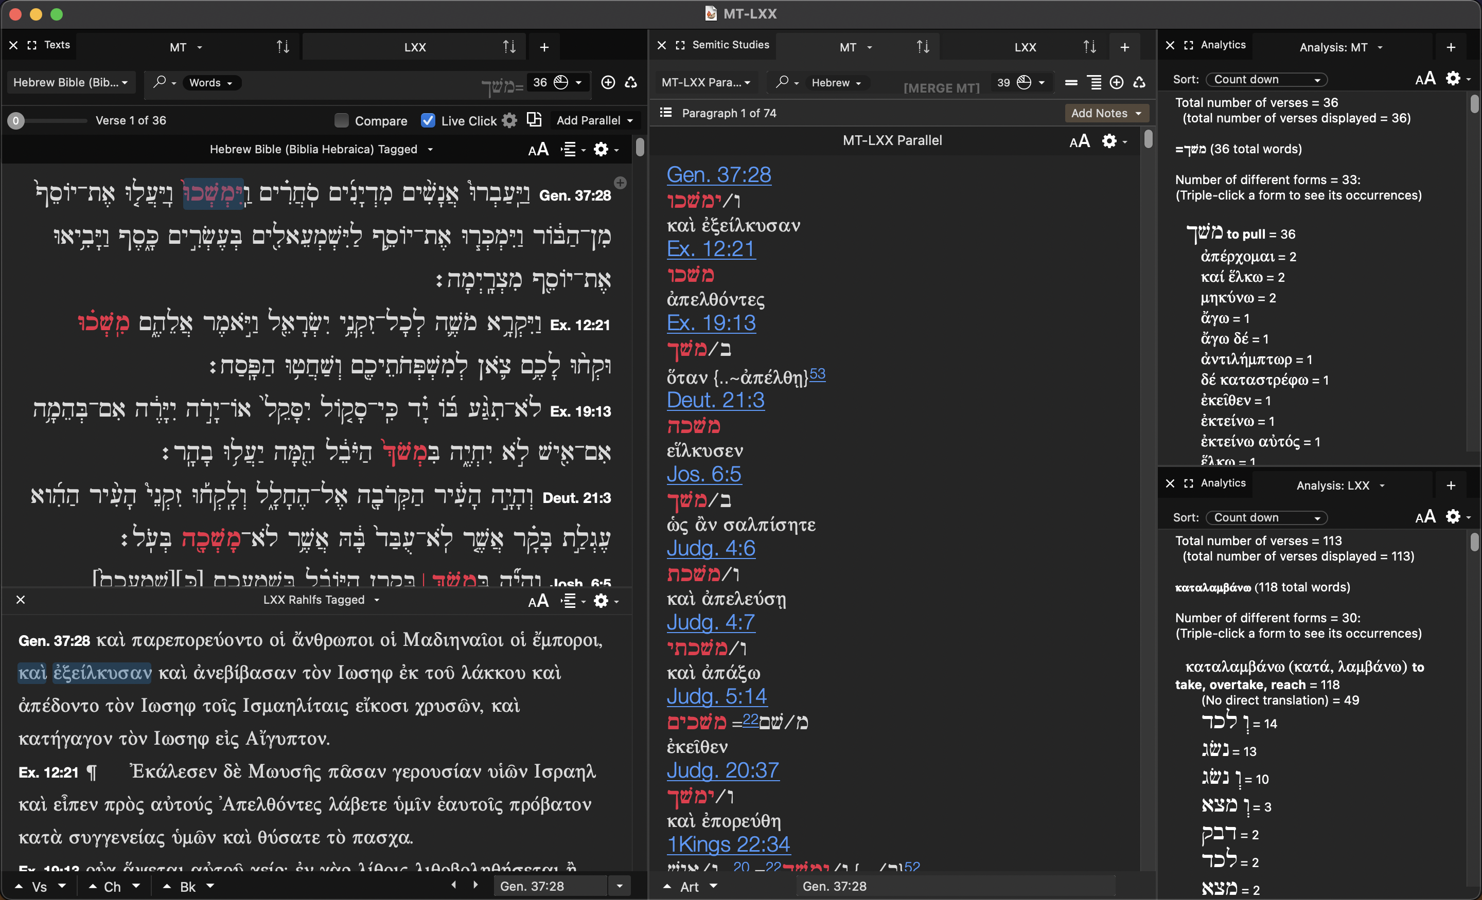Open the Add Parallel dropdown
This screenshot has height=900, width=1482.
594,120
